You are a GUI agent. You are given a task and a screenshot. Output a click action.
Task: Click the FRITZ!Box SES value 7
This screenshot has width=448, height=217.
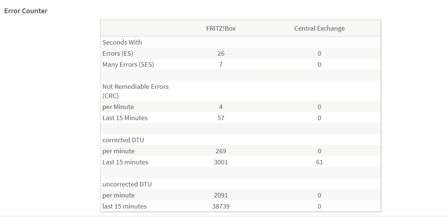221,64
